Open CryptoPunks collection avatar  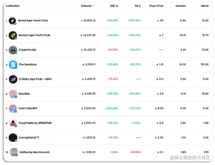coord(13,50)
